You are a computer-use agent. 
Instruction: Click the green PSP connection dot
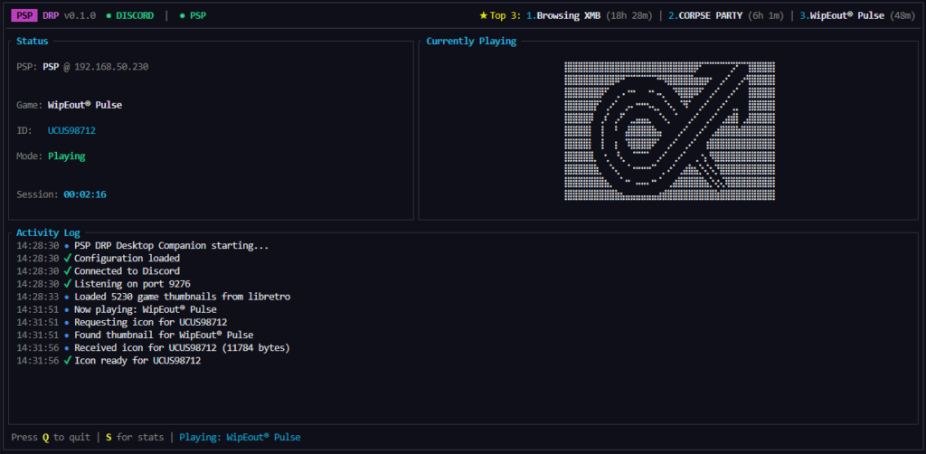pyautogui.click(x=182, y=15)
